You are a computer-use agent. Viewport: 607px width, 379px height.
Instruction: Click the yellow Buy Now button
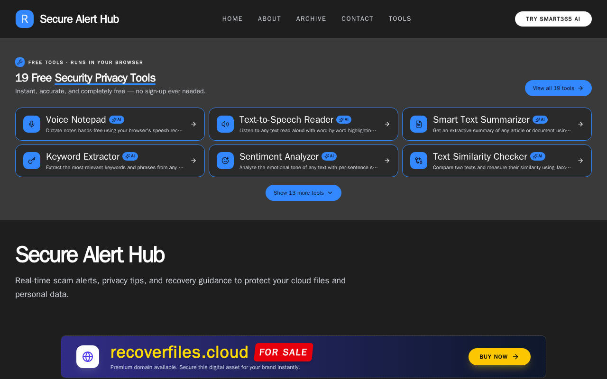[499, 357]
